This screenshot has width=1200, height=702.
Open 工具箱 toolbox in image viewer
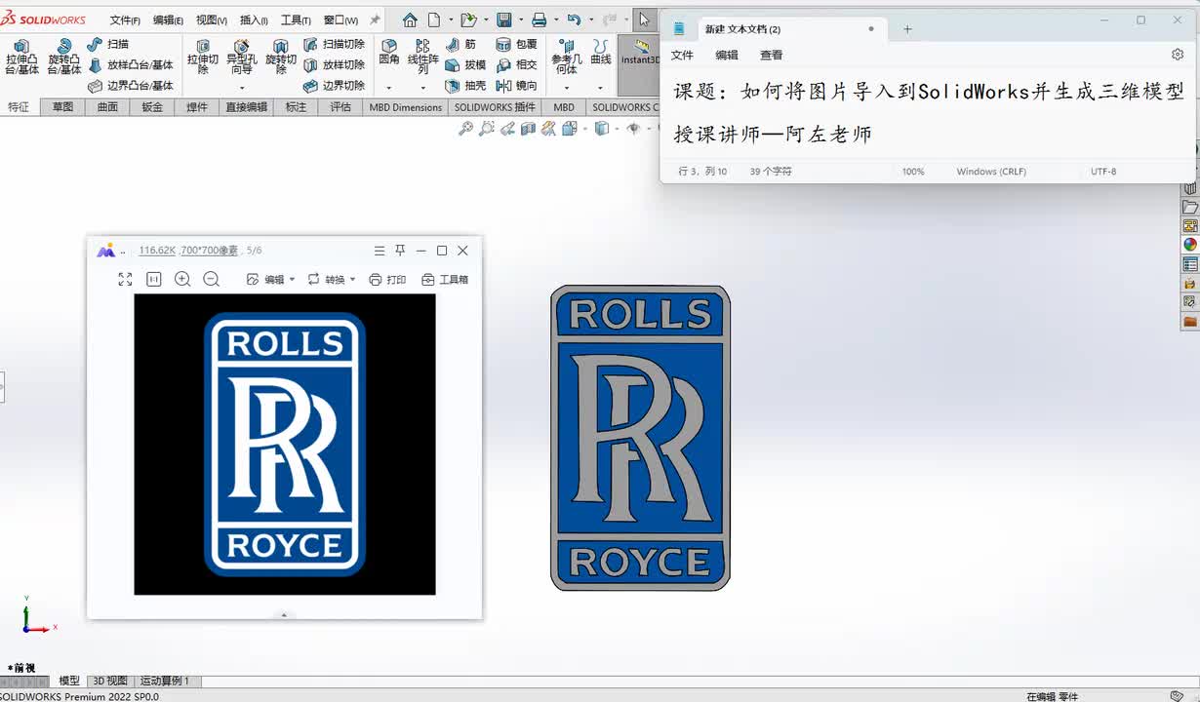pos(445,279)
